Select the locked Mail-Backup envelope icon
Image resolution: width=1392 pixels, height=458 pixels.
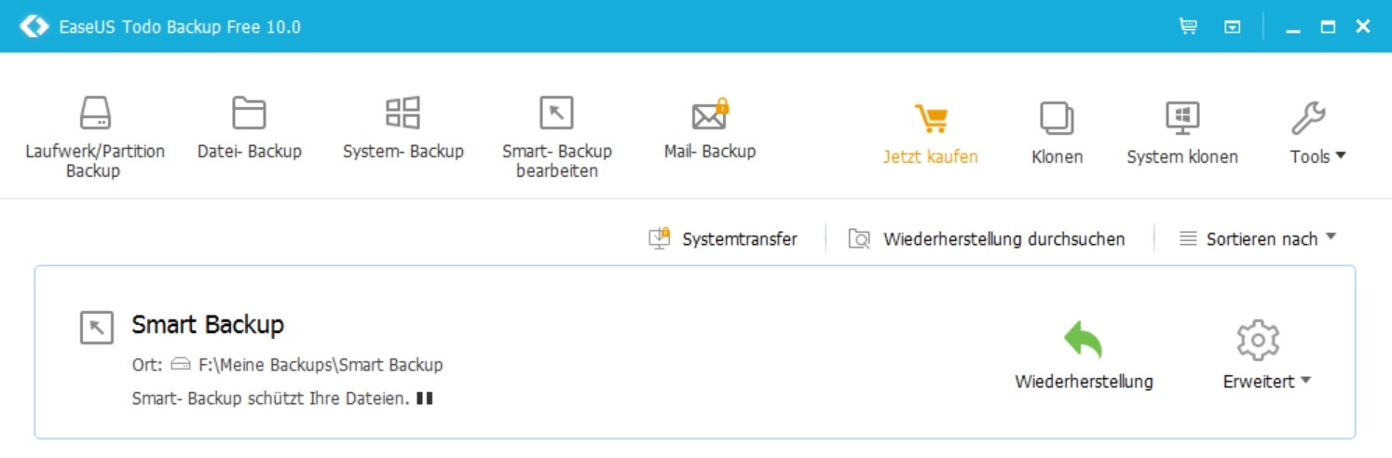[710, 115]
